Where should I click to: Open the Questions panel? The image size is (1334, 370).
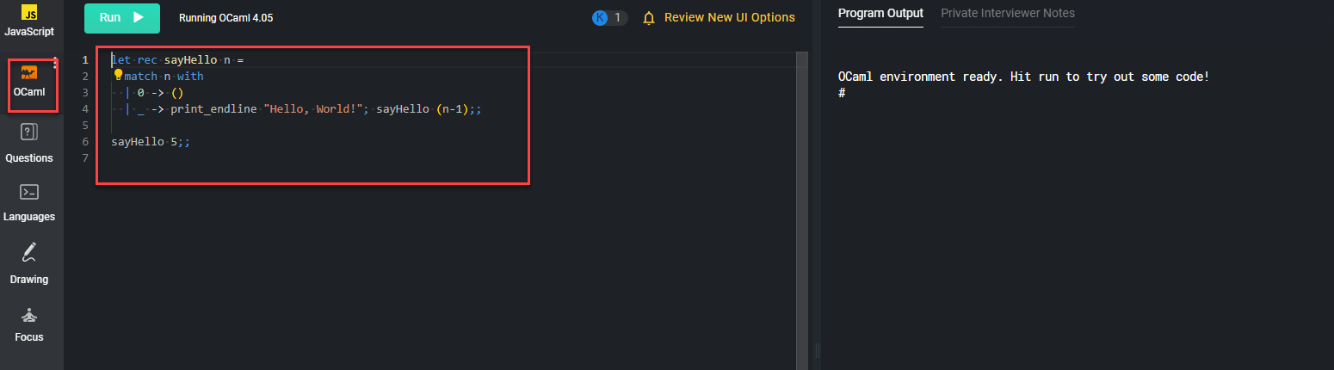[28, 142]
